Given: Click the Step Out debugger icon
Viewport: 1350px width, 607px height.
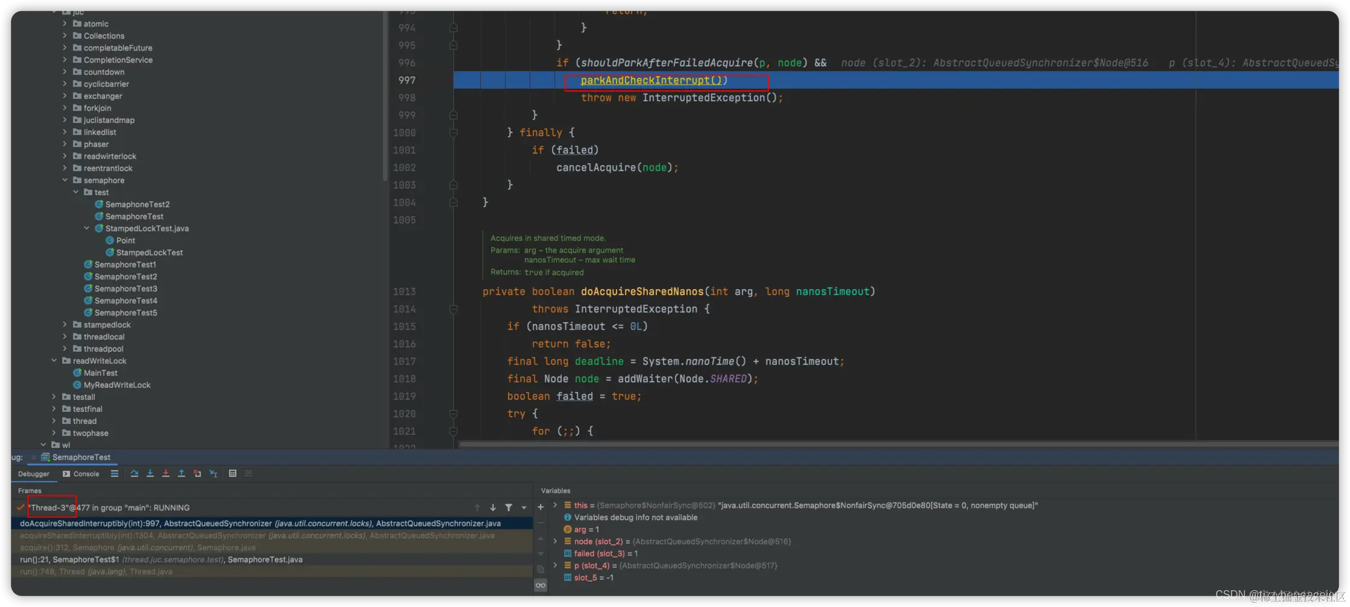Looking at the screenshot, I should (x=181, y=473).
